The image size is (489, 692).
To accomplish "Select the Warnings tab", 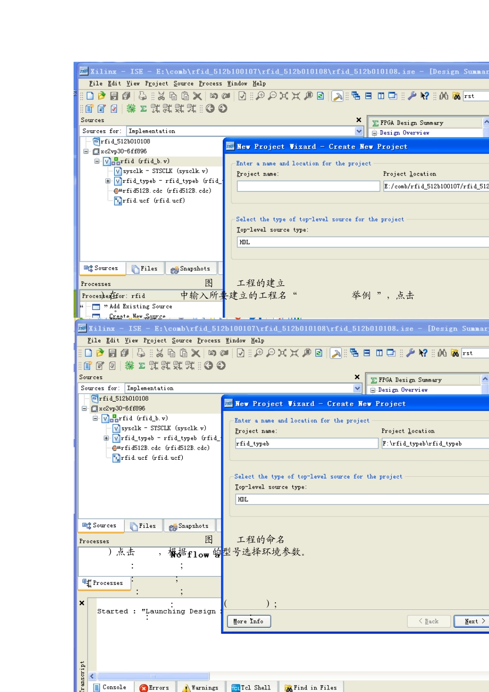I will tap(200, 687).
